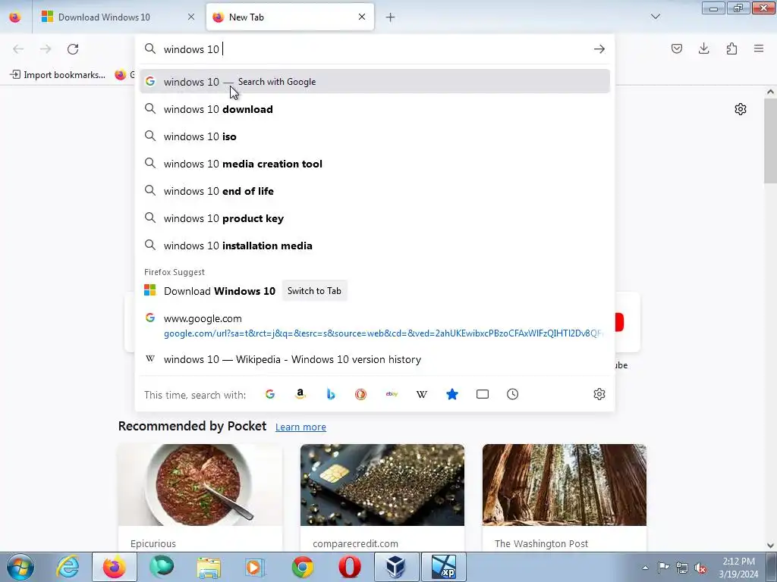
Task: Open the Extensions puzzle icon
Action: click(x=731, y=48)
